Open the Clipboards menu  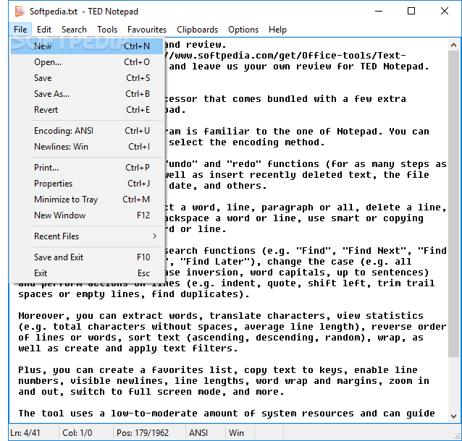(x=197, y=30)
